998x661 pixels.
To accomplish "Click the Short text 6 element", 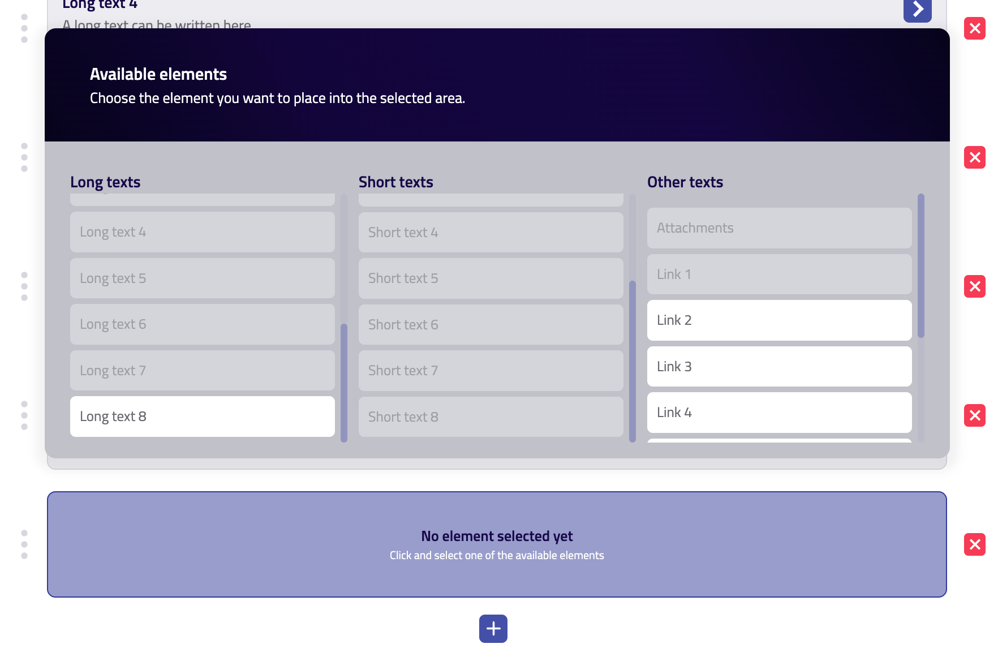I will click(491, 325).
